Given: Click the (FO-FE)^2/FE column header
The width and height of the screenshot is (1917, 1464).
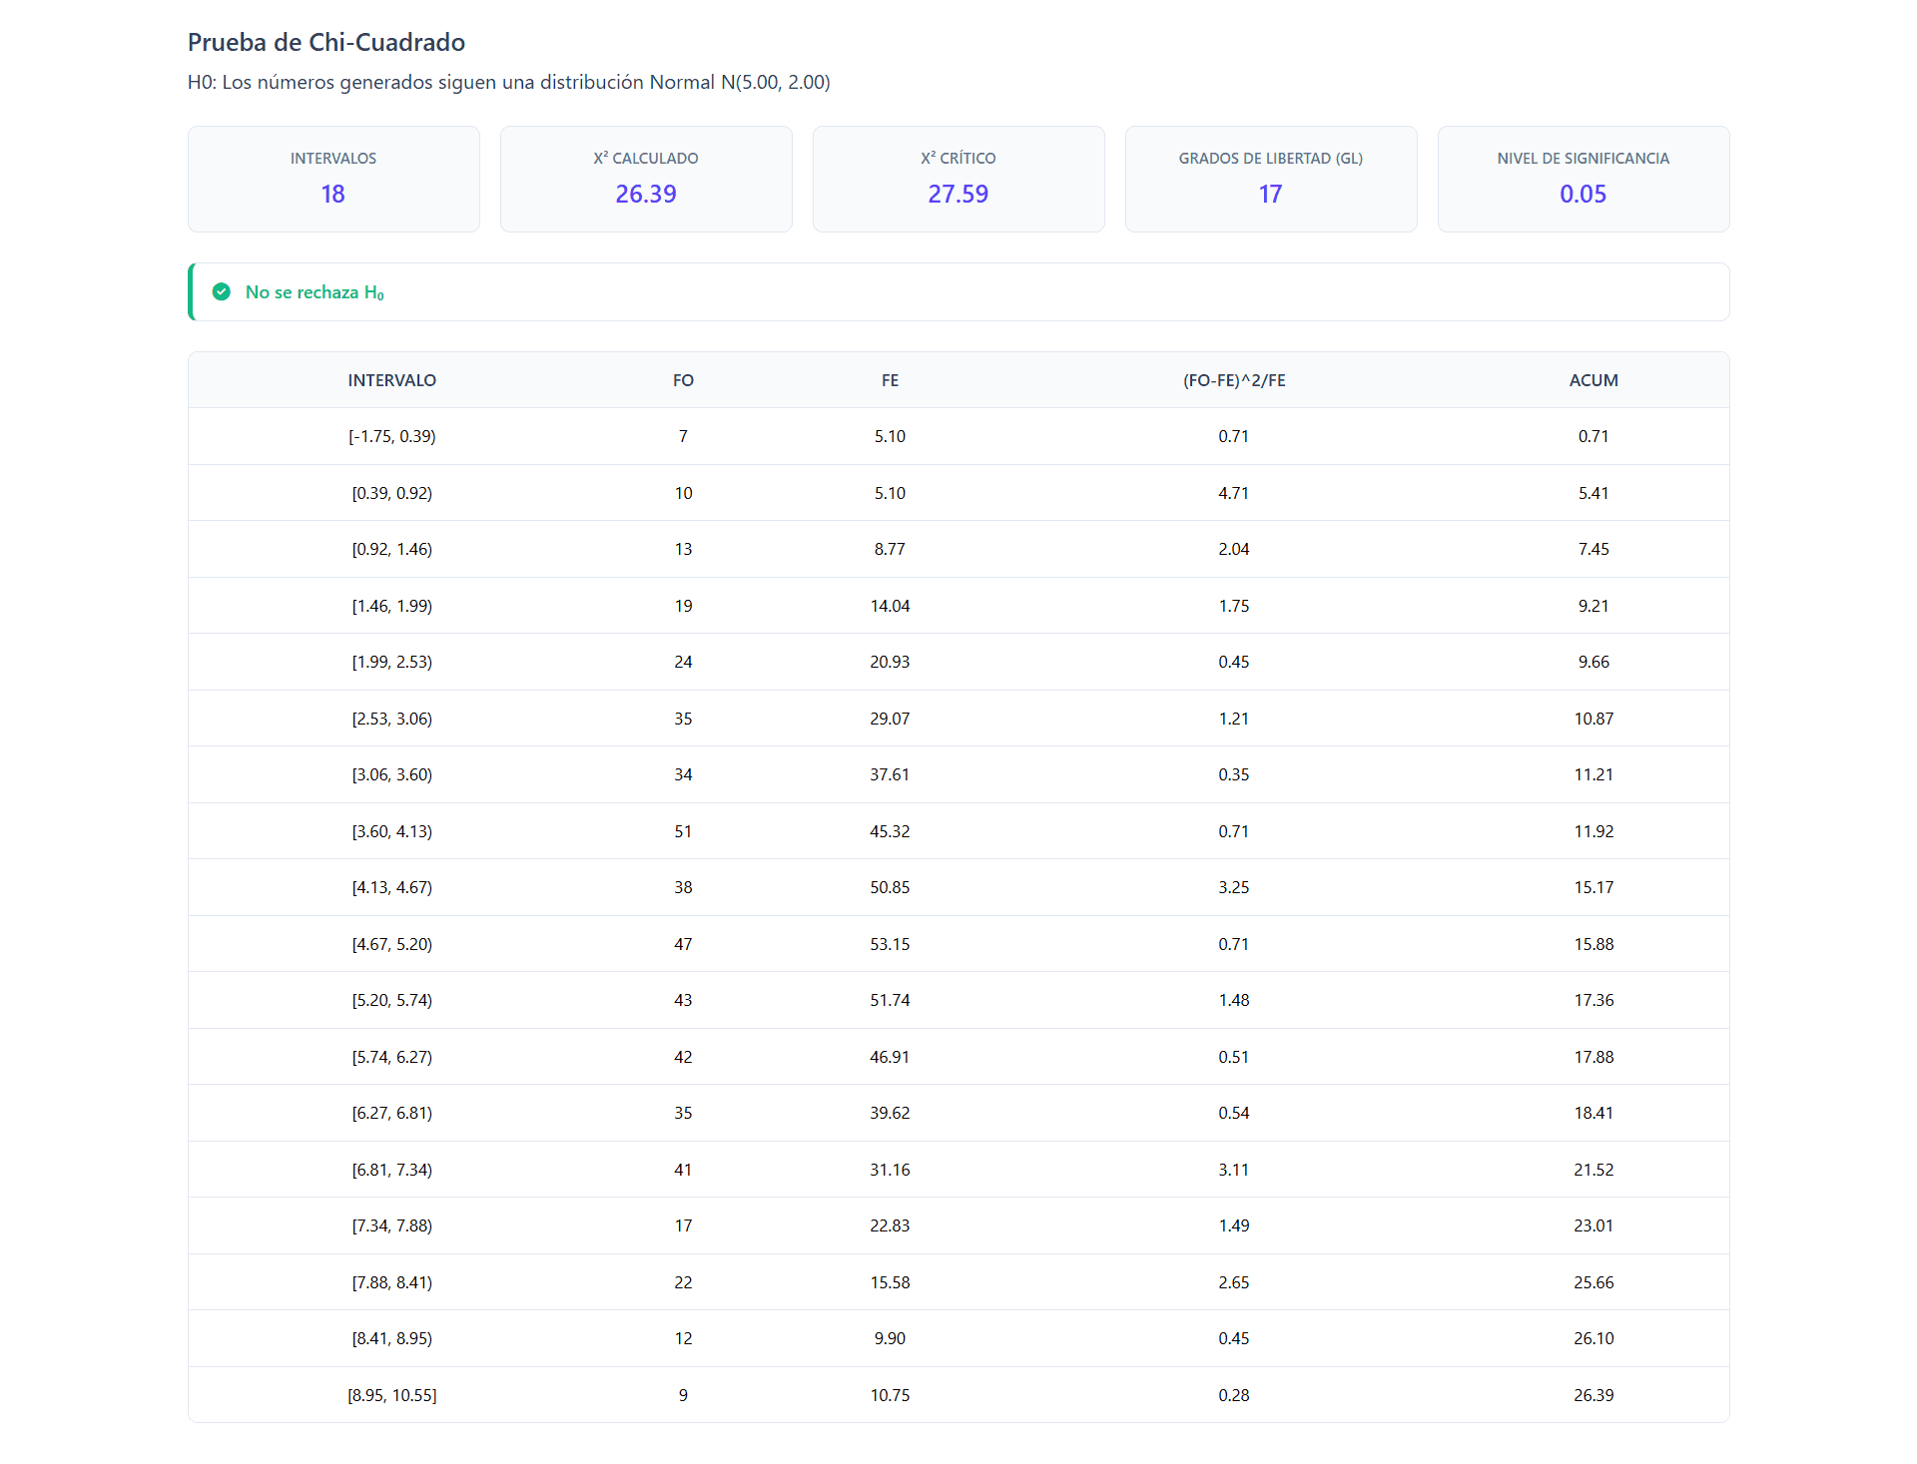Looking at the screenshot, I should click(1234, 380).
